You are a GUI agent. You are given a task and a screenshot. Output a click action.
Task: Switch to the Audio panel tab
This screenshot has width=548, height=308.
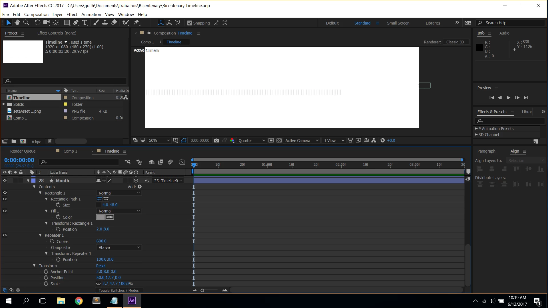click(x=504, y=33)
